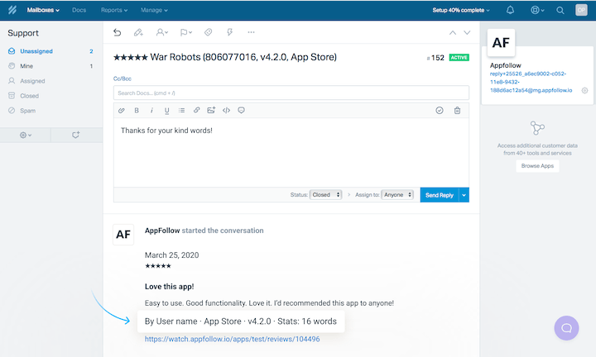Screen dimensions: 596x357
Task: Click the AppFollow avatar in conversation
Action: (x=123, y=235)
